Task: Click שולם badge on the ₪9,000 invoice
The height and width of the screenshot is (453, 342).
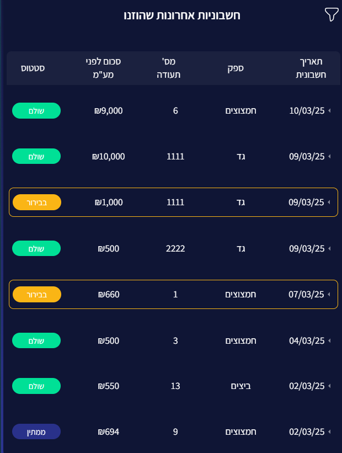Action: (36, 111)
